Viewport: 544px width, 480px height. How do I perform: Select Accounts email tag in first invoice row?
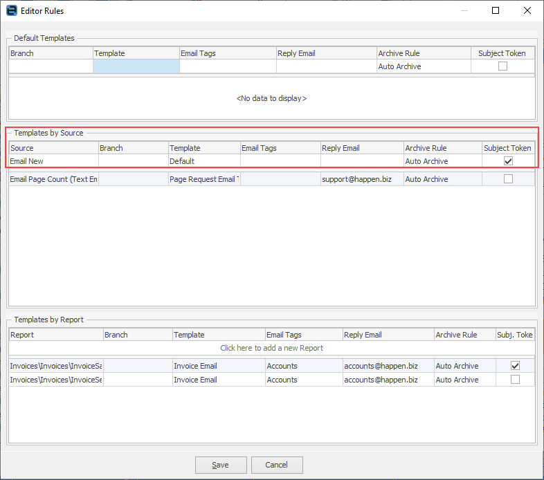point(302,366)
